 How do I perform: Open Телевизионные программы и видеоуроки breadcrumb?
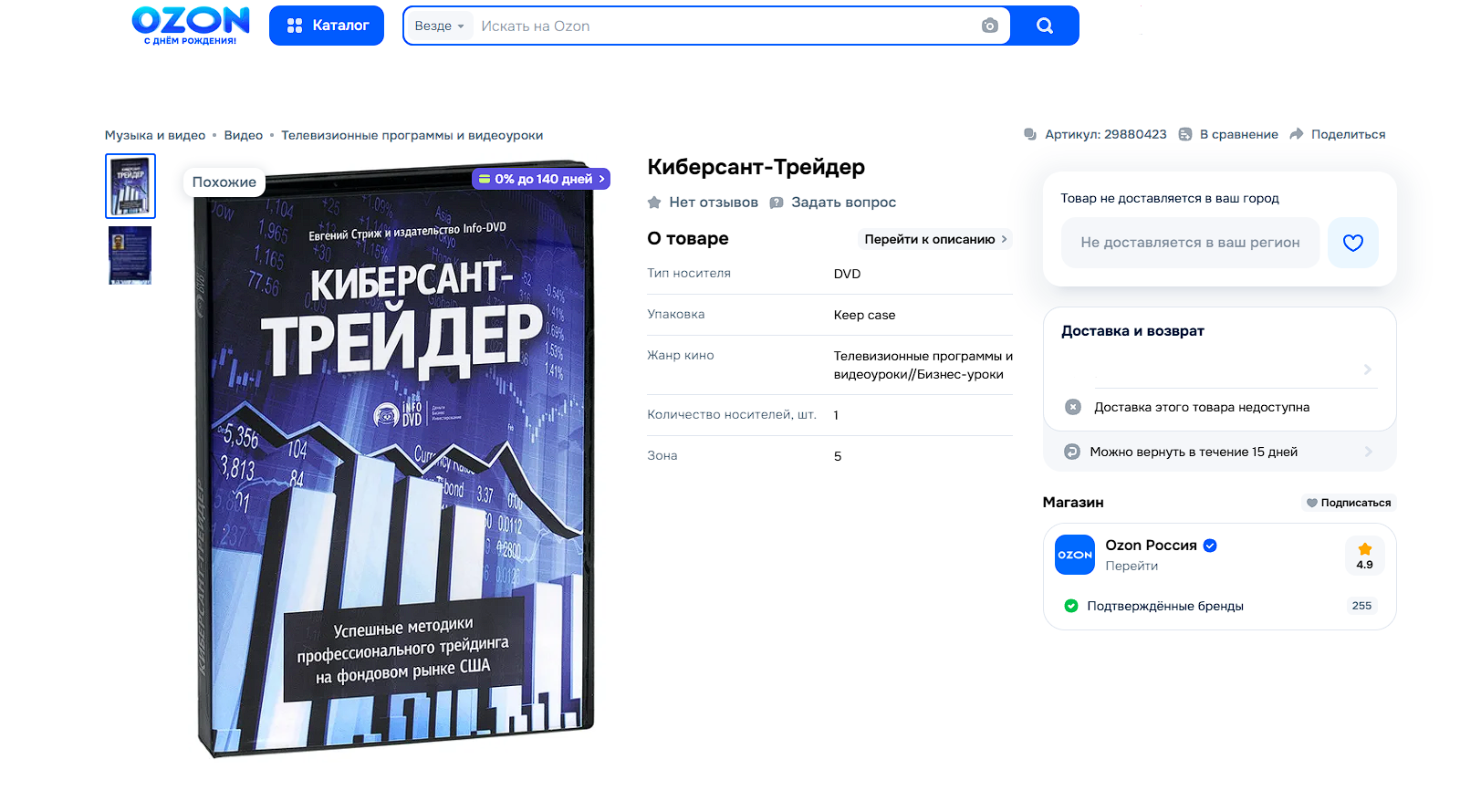click(412, 135)
